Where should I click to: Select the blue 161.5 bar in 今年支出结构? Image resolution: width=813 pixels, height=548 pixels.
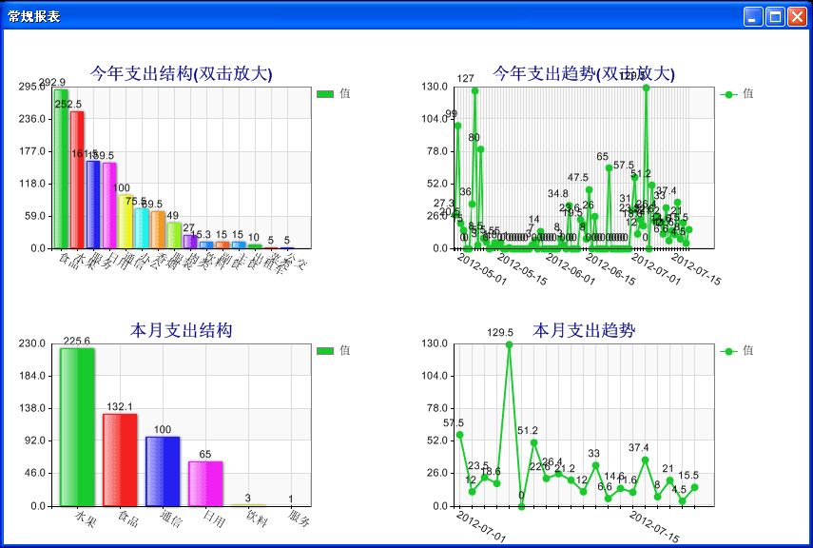point(93,205)
